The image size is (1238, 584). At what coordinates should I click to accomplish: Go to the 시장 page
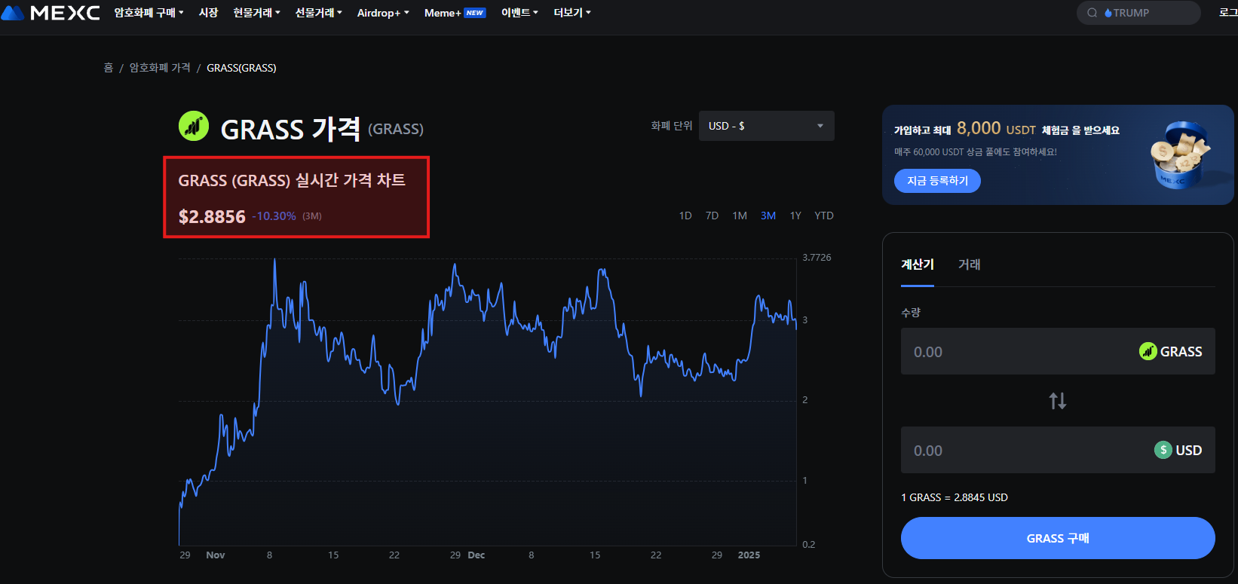pyautogui.click(x=208, y=13)
